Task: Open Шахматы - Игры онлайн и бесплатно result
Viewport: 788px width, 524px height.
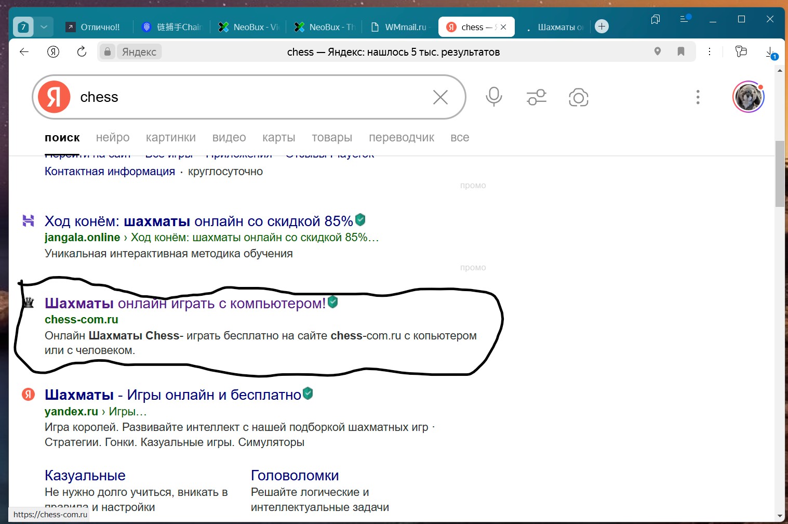Action: (173, 395)
